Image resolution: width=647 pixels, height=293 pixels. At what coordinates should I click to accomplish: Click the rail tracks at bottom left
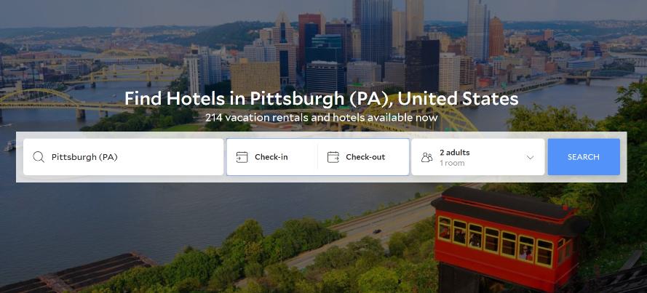(x=74, y=272)
